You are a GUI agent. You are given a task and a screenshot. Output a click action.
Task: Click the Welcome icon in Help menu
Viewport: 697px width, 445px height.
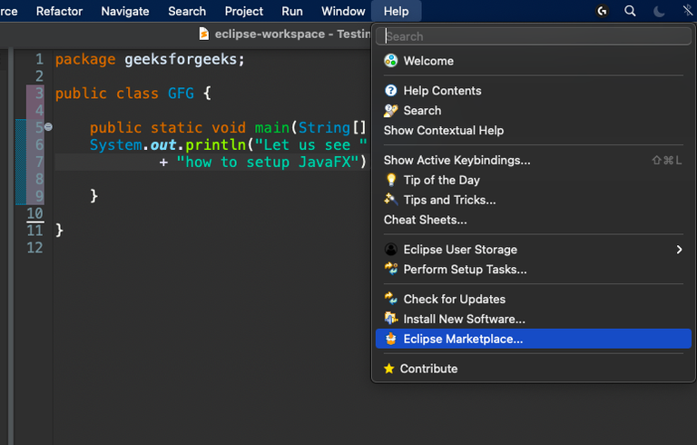click(x=391, y=61)
